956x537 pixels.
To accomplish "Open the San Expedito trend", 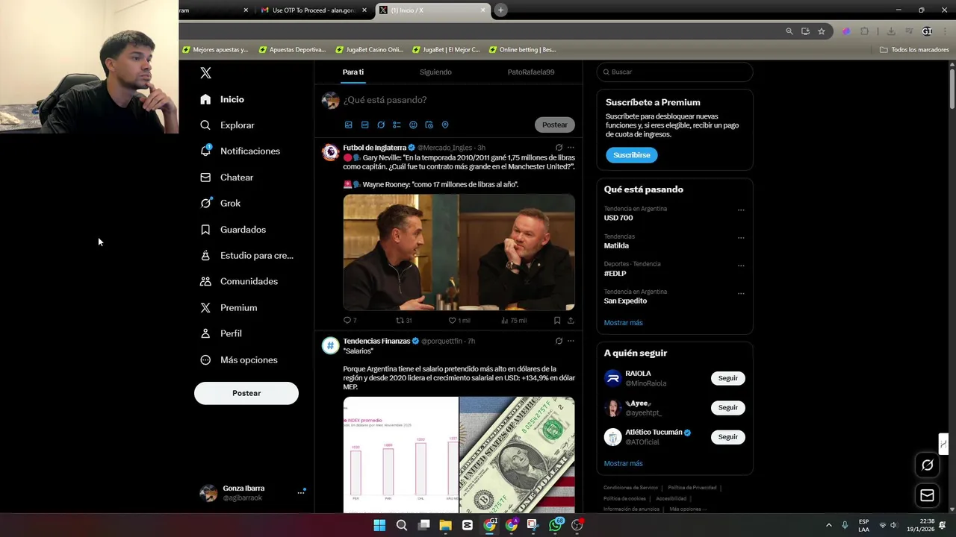I will coord(625,301).
